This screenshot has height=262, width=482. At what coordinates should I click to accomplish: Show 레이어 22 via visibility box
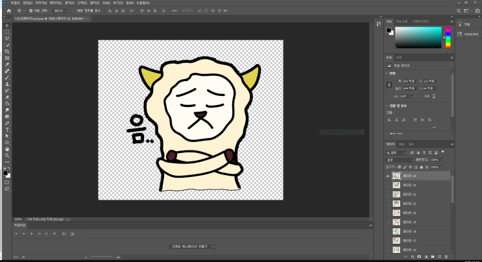[388, 195]
